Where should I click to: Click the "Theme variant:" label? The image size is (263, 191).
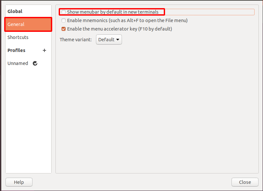click(x=76, y=40)
